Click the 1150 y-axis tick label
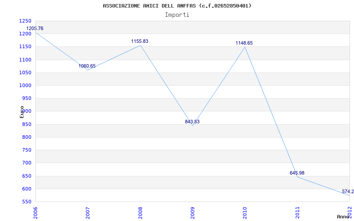The image size is (354, 221). (x=25, y=47)
